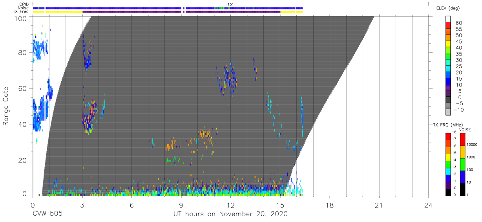Click the white top box of the ELEV color scale
Viewport: 482px width, 222px height.
449,20
